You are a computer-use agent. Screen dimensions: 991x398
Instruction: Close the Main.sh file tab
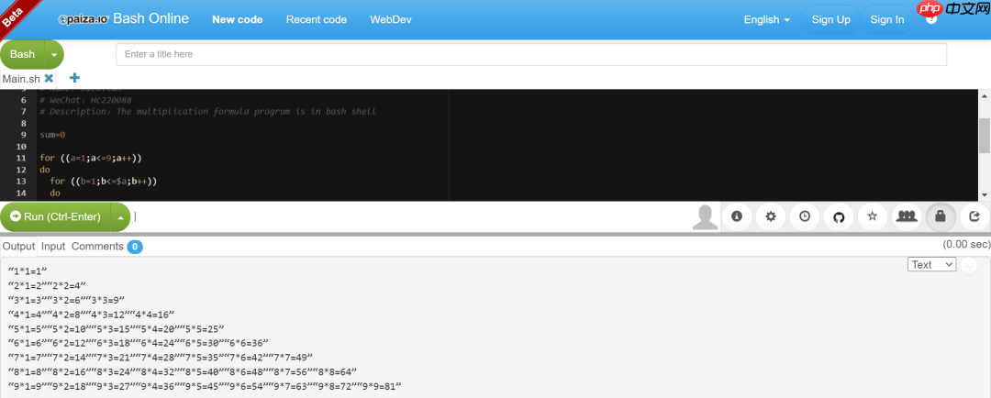(49, 78)
